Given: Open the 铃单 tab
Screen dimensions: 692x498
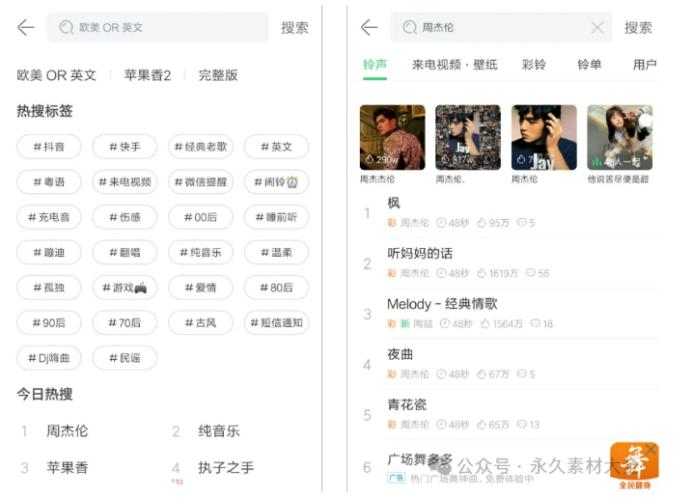Looking at the screenshot, I should click(x=589, y=65).
